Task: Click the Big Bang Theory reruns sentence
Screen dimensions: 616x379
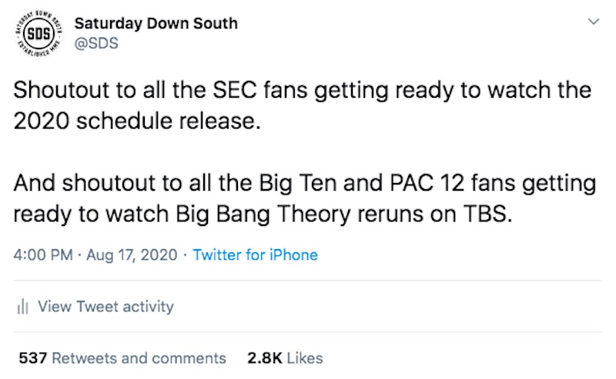Action: coord(304,198)
